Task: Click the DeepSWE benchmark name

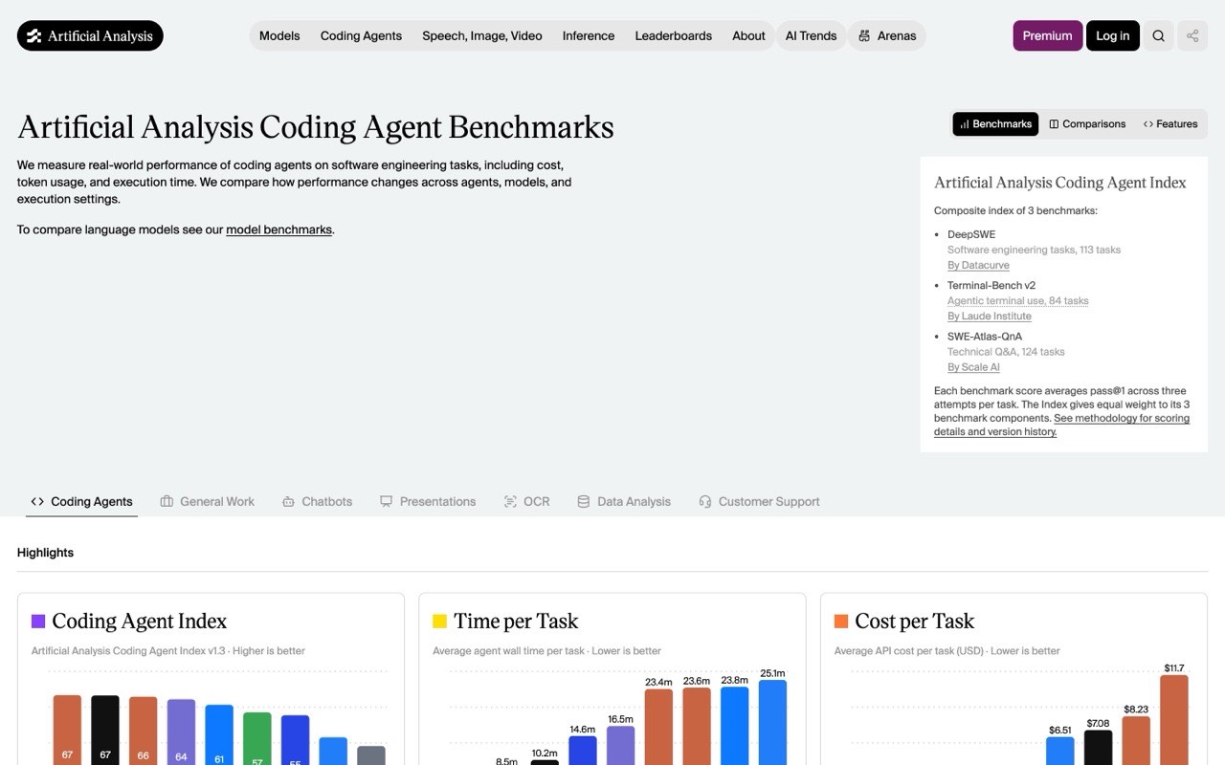Action: pyautogui.click(x=971, y=234)
